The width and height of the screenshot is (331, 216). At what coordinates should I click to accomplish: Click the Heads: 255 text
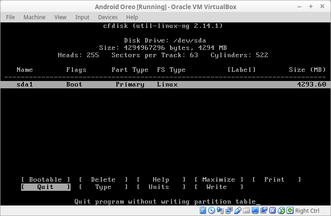pyautogui.click(x=78, y=55)
